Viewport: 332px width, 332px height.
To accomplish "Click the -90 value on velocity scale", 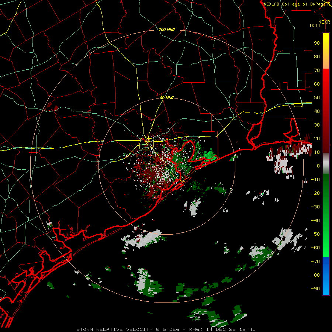I will click(x=315, y=289).
